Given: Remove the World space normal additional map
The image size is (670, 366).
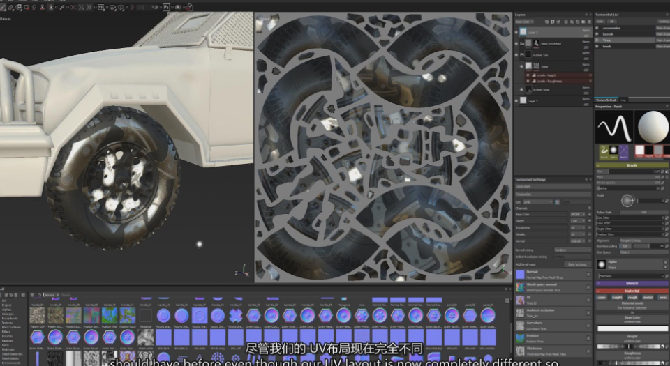Looking at the screenshot, I should tap(588, 287).
